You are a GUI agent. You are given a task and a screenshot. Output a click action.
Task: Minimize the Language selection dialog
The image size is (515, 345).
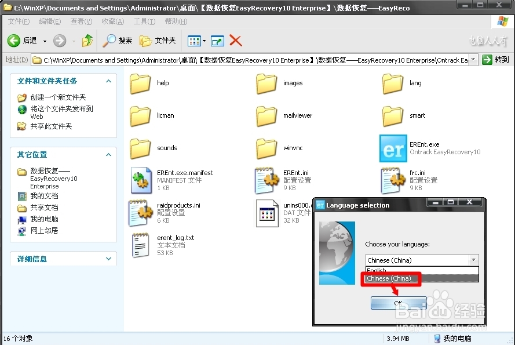[x=436, y=202]
